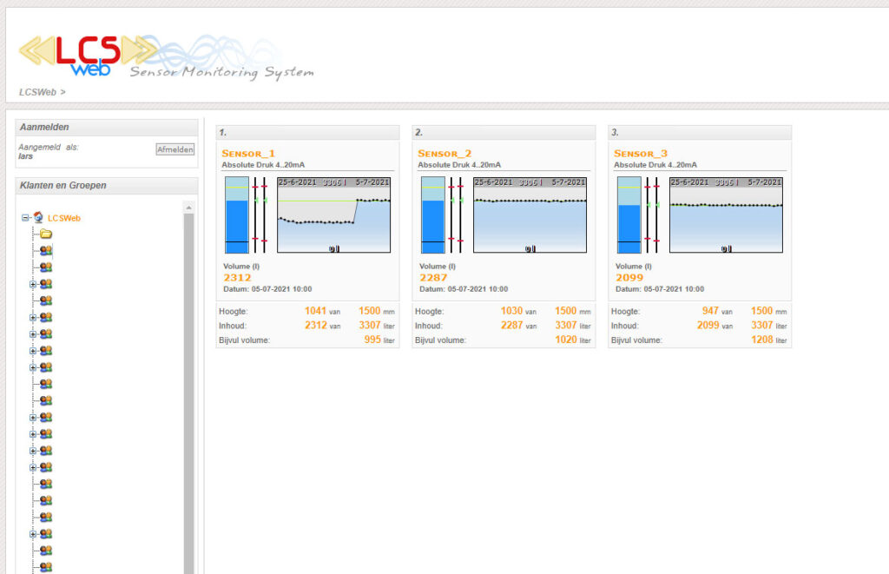Select the first group icon below the folder

click(46, 250)
